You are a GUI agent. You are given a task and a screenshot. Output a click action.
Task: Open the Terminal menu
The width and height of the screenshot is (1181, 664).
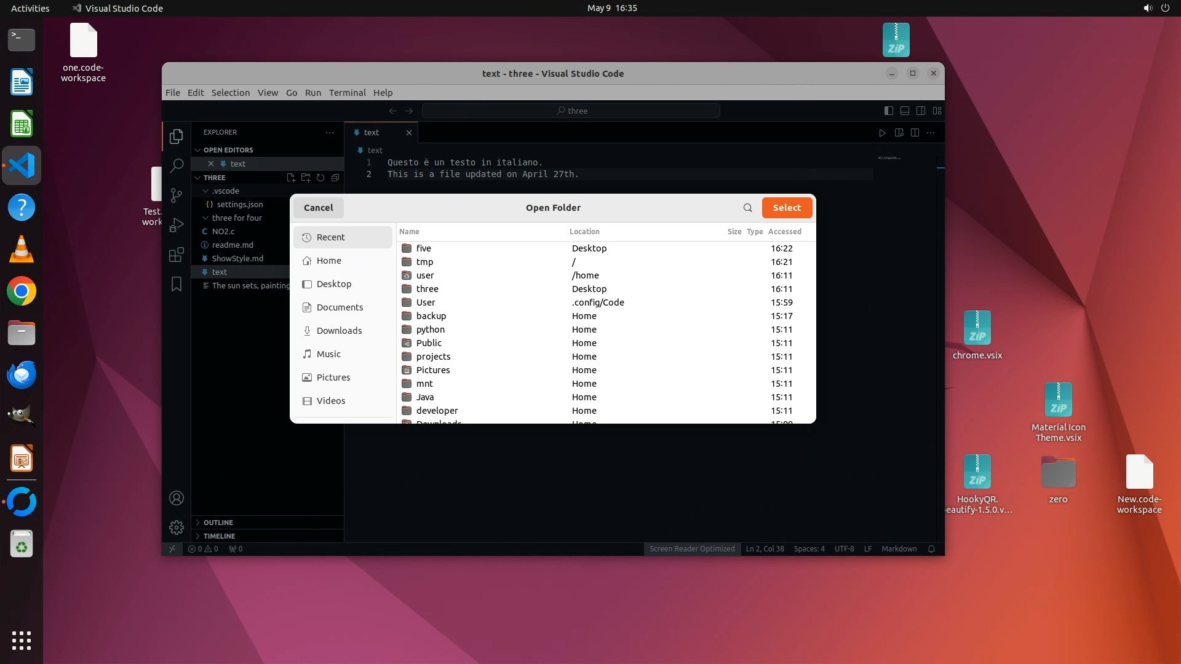click(x=347, y=93)
